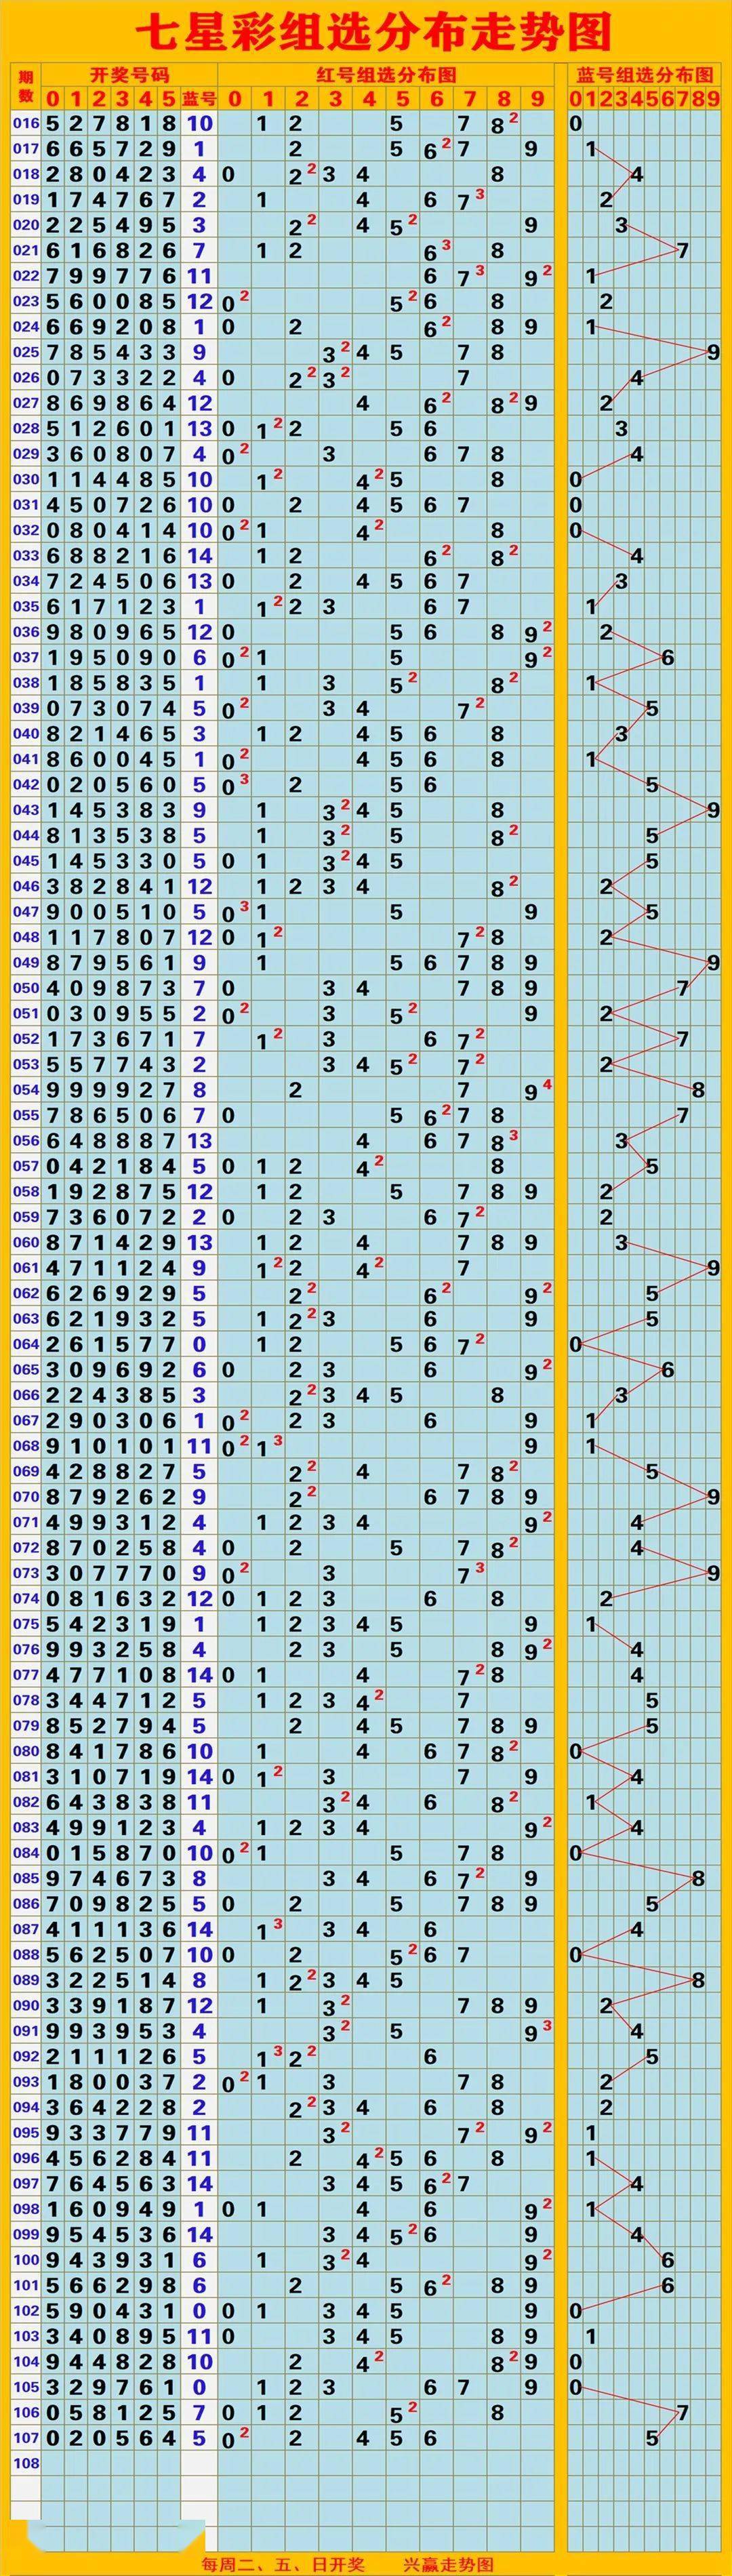This screenshot has width=732, height=2576.
Task: Select period number 054
Action: (26, 1090)
